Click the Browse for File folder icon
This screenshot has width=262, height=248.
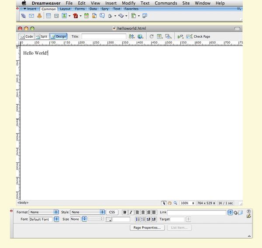241,213
